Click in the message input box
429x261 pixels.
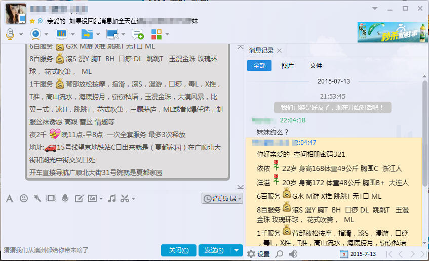pos(122,225)
